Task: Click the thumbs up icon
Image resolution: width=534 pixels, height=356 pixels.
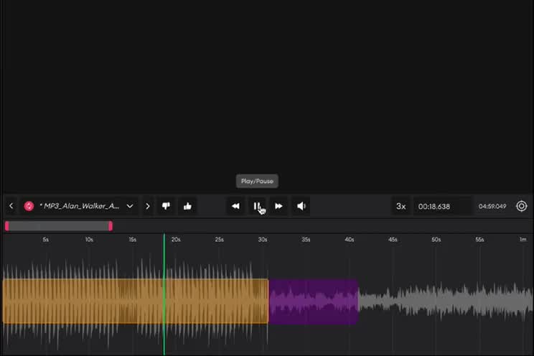Action: coord(187,206)
